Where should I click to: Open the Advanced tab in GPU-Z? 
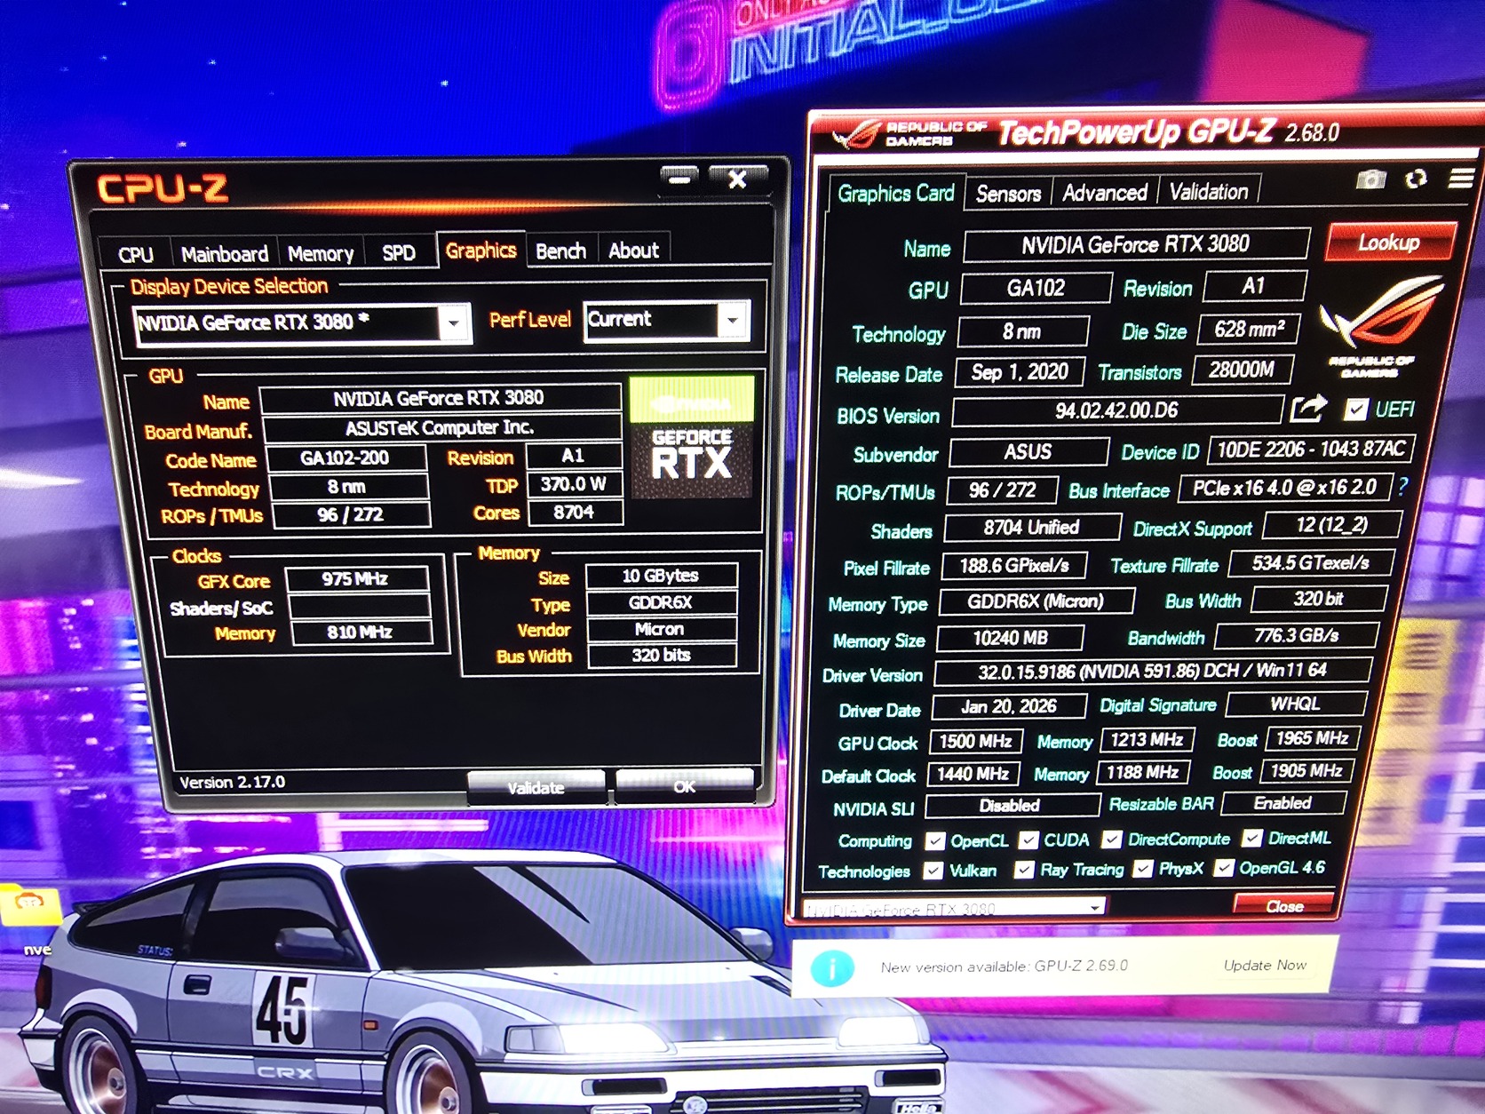point(1105,193)
